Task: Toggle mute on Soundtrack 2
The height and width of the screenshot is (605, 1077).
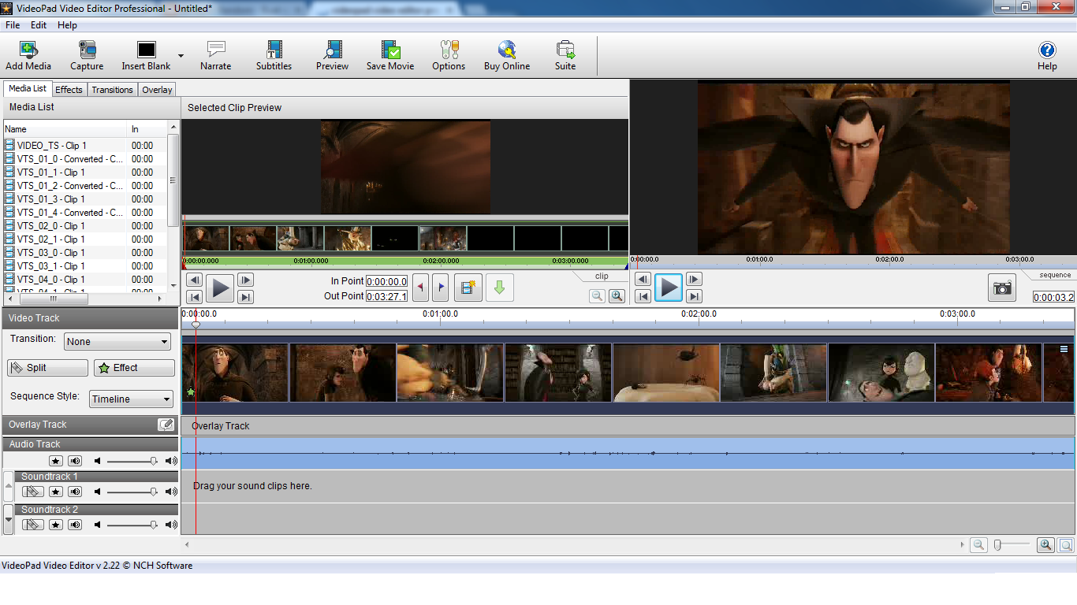Action: pos(75,525)
